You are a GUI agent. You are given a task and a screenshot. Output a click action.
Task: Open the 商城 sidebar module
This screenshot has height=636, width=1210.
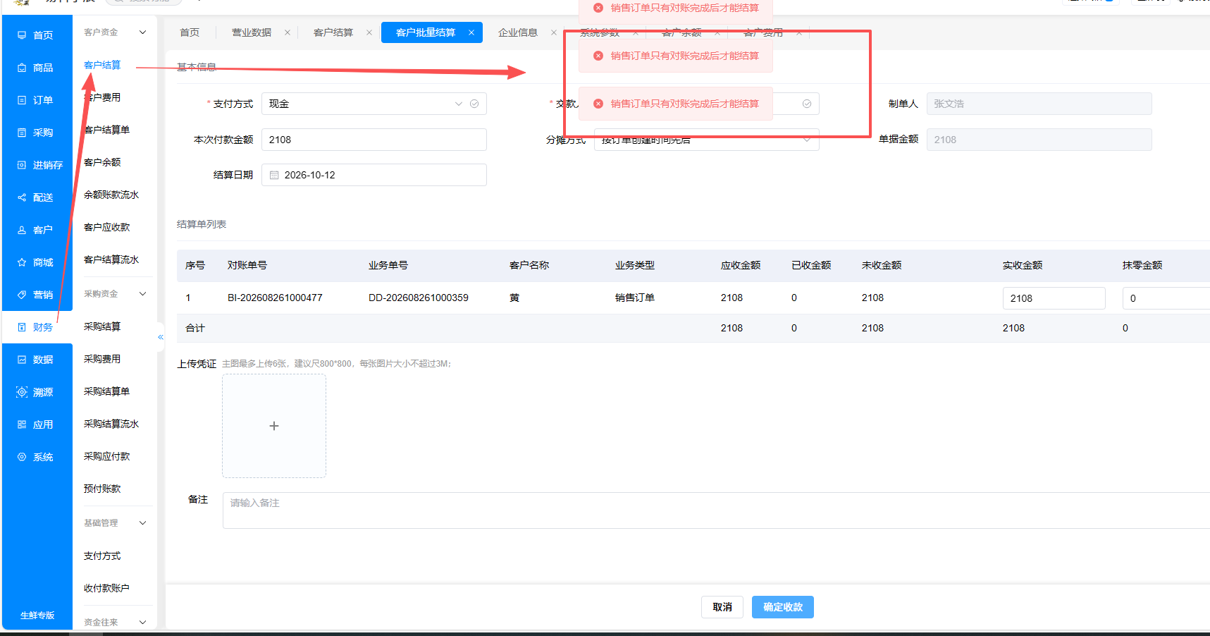click(x=36, y=262)
